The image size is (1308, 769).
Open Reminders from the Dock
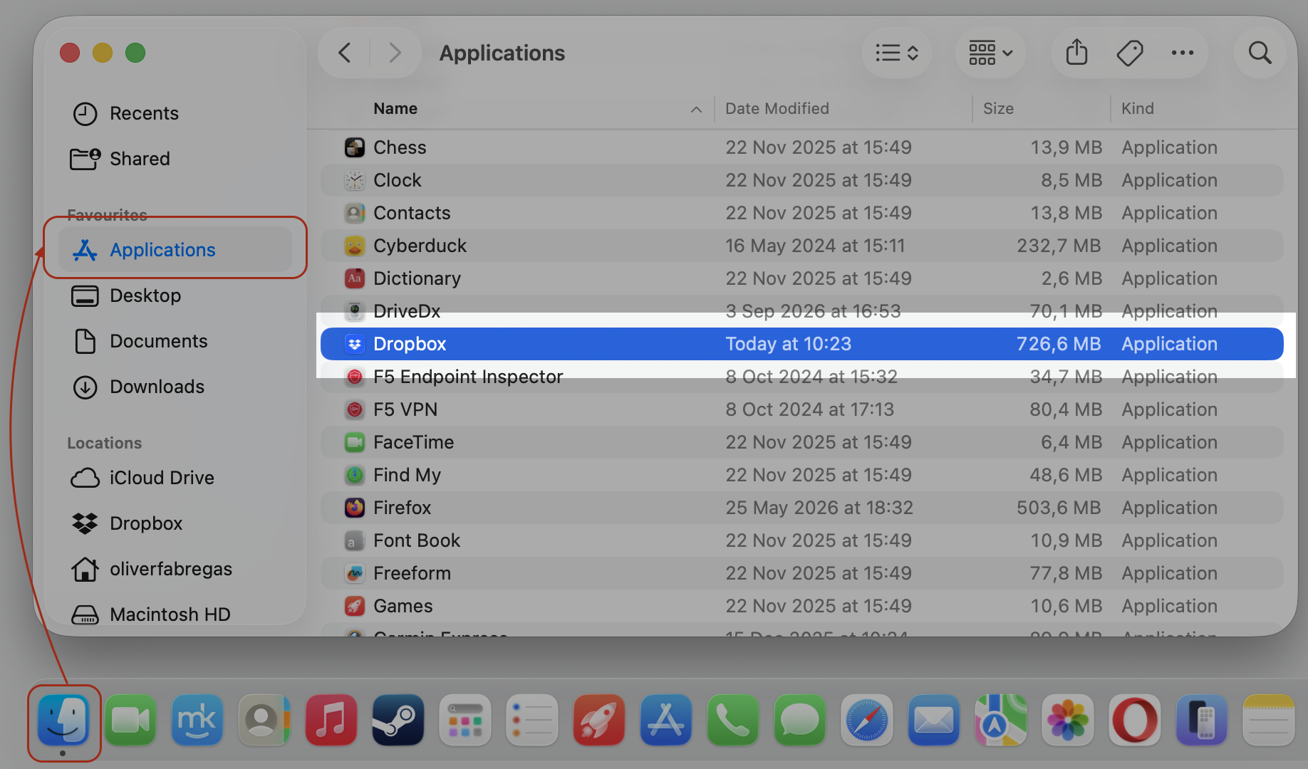[x=532, y=720]
